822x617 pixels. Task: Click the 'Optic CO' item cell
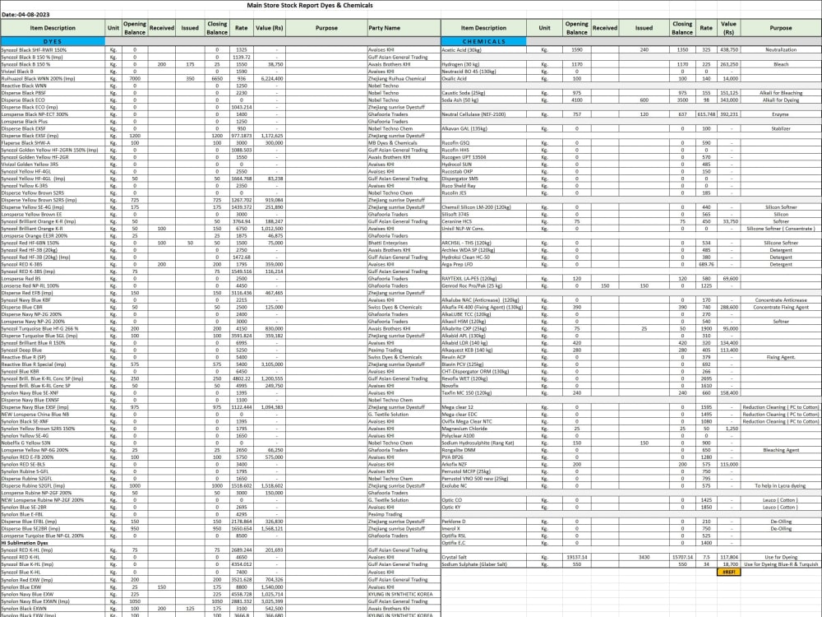point(484,500)
